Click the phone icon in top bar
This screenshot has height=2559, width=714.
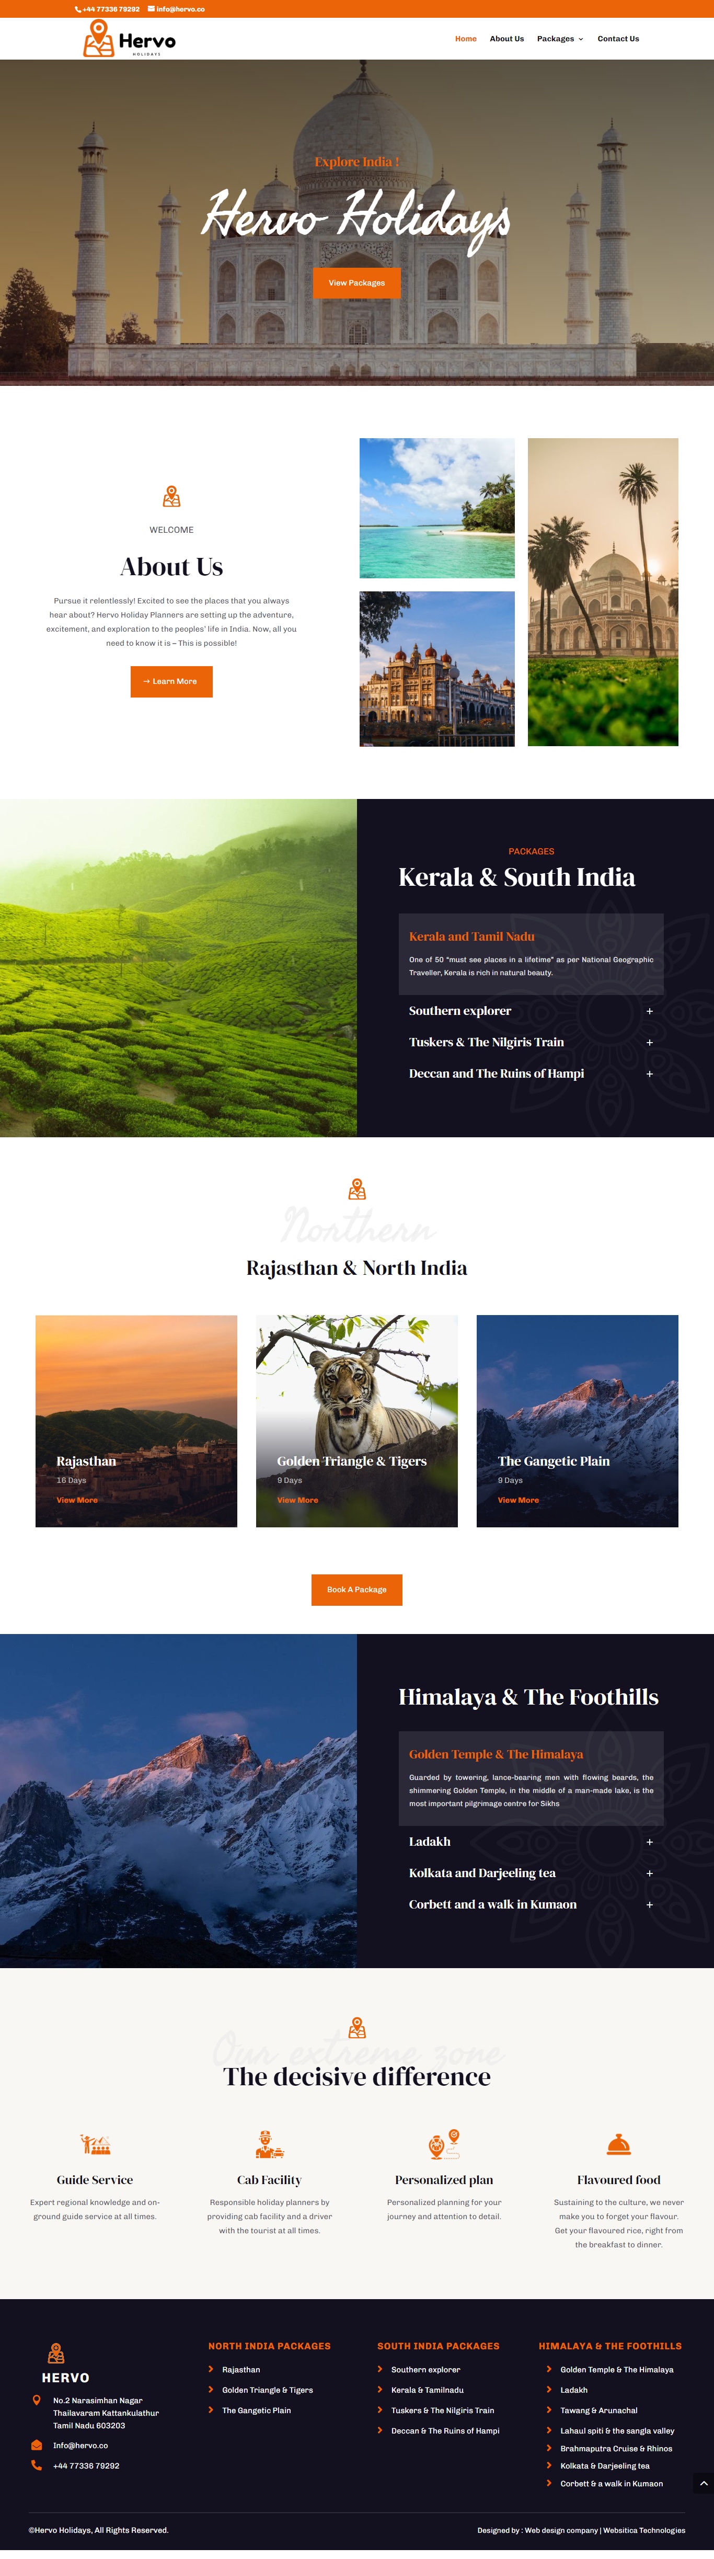click(77, 9)
